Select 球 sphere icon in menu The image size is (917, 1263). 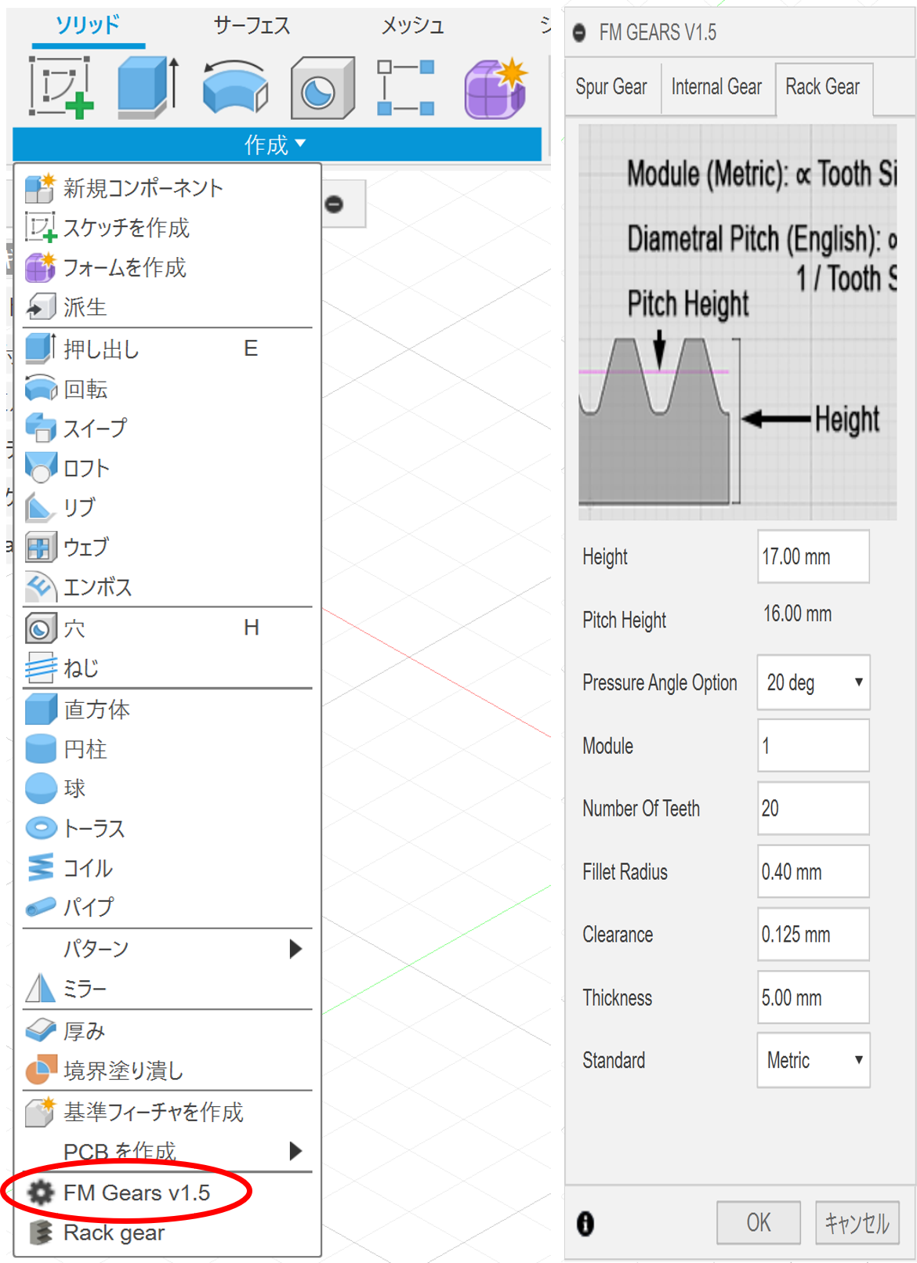(x=41, y=788)
